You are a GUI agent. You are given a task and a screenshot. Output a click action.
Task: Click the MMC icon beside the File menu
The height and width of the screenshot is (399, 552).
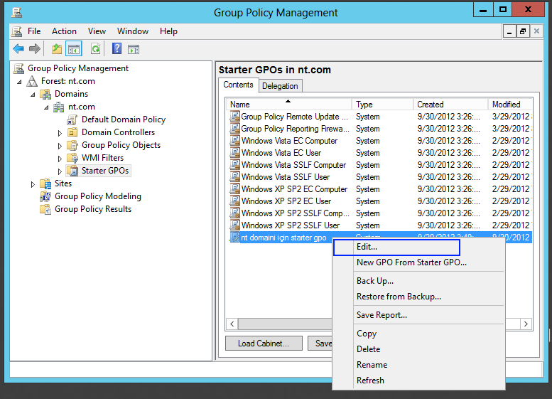17,31
